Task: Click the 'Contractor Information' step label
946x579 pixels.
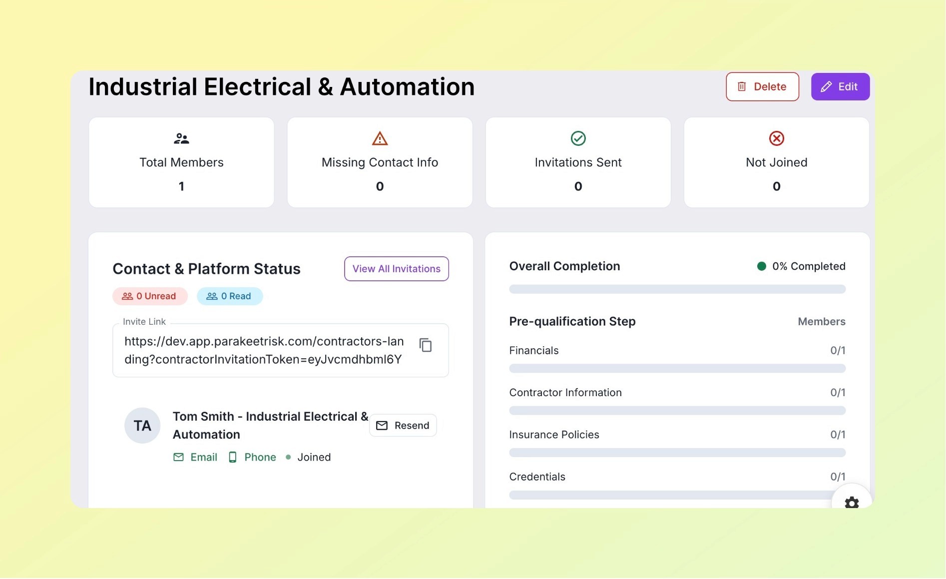Action: 565,393
